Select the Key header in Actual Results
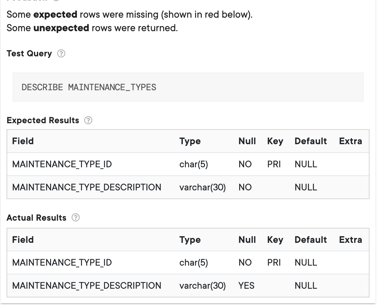This screenshot has height=307, width=380. click(275, 240)
